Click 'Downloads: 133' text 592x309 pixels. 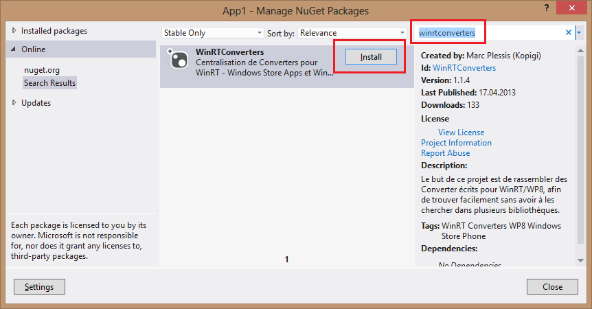(x=450, y=105)
